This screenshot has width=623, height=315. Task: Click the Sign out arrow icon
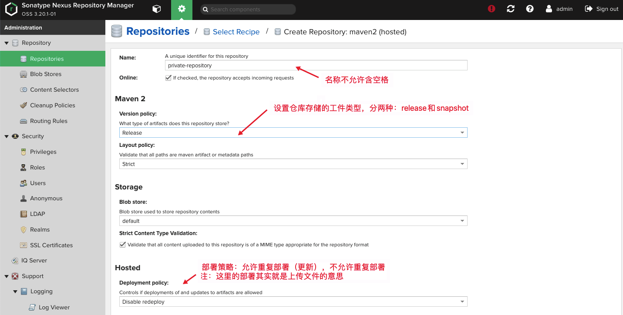[589, 9]
